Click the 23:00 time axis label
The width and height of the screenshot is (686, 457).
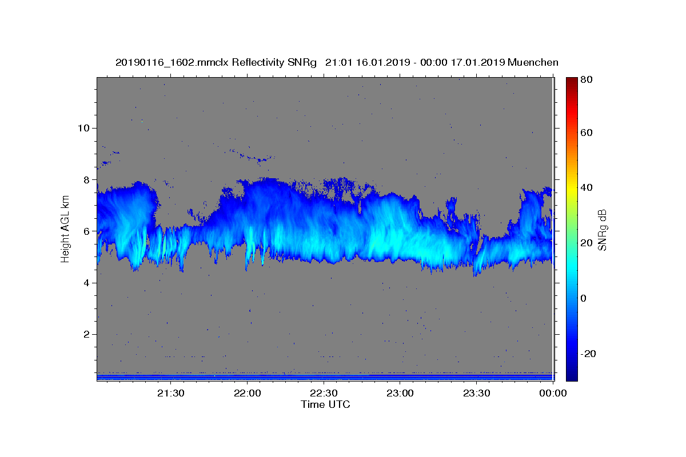pyautogui.click(x=400, y=393)
